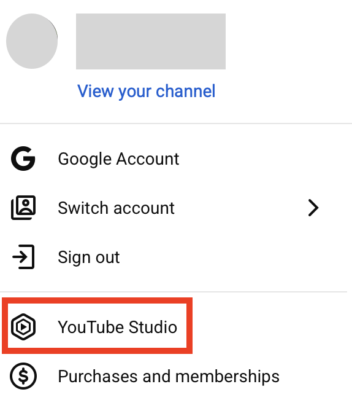This screenshot has height=408, width=352.
Task: Click the Sign out arrow icon
Action: (x=23, y=257)
